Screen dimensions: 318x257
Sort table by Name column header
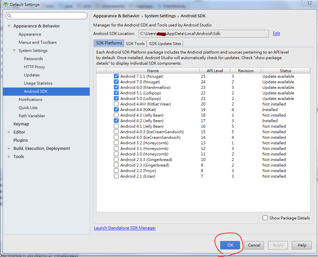pos(153,71)
